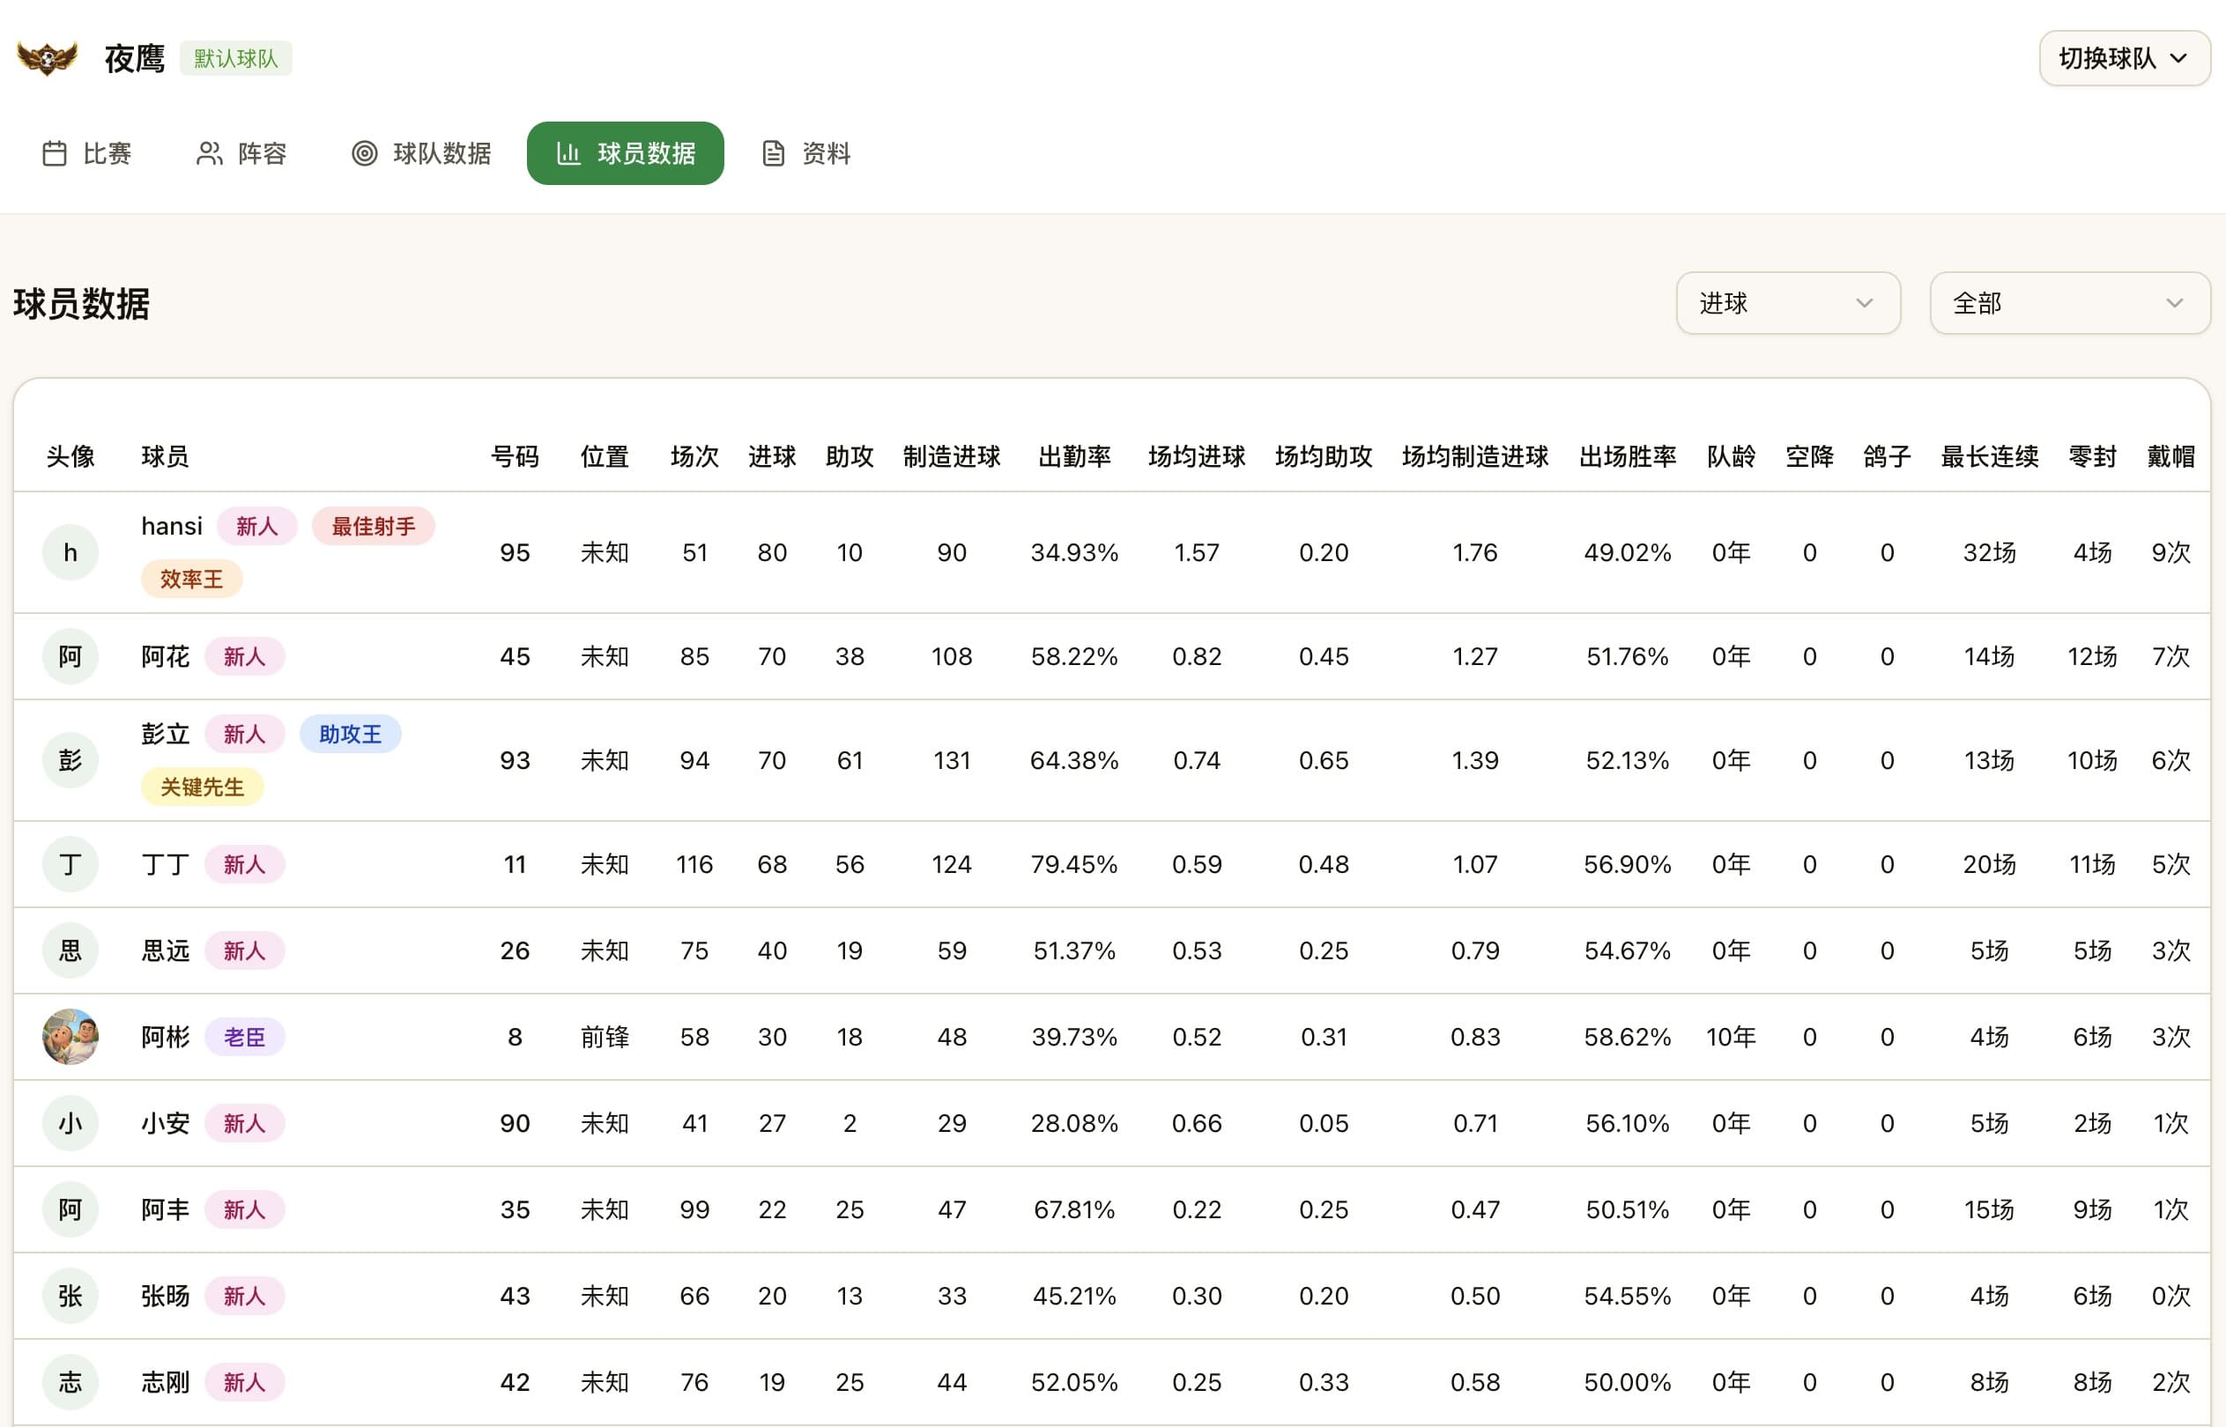Click player 丁丁's name link
The image size is (2226, 1427).
164,862
